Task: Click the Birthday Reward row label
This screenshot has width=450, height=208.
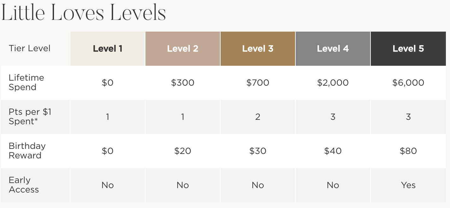Action: click(27, 151)
